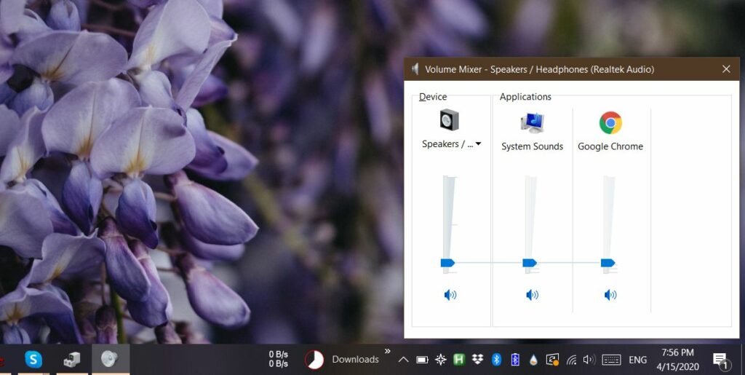Viewport: 745px width, 375px height.
Task: Open the clock showing 7:56 PM
Action: (677, 360)
